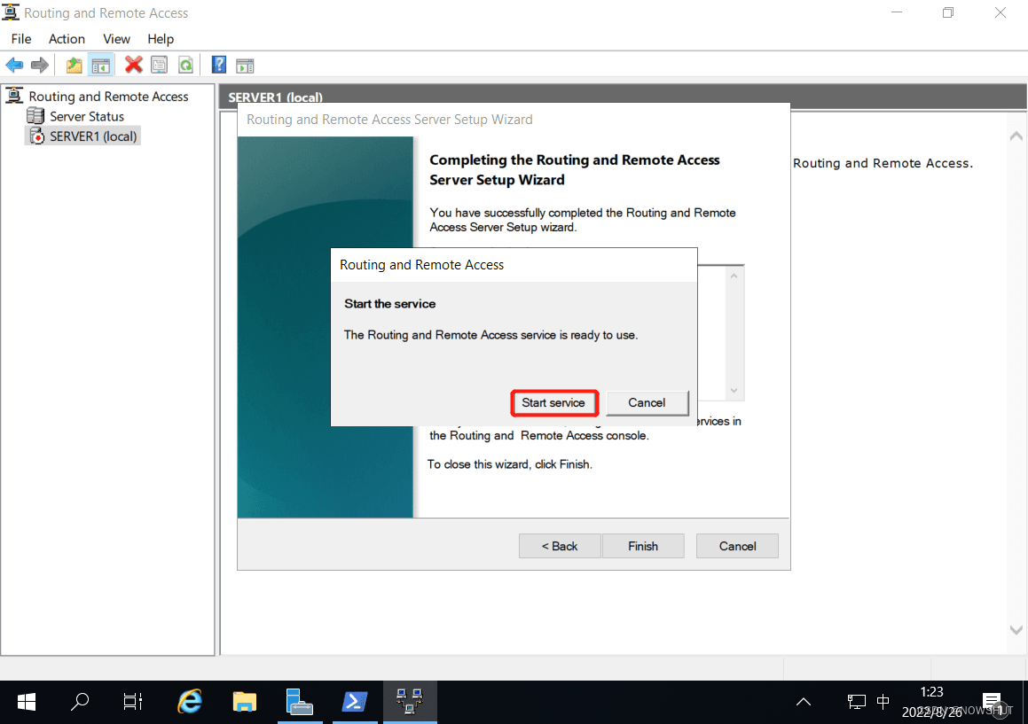Switch to PowerShell in taskbar
Screen dimensions: 1028x724
click(355, 702)
